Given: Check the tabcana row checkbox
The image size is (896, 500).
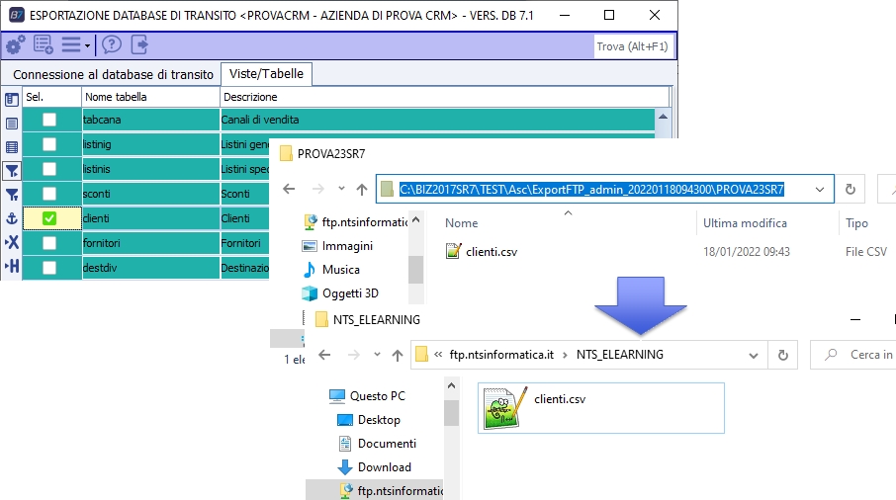Looking at the screenshot, I should tap(49, 120).
